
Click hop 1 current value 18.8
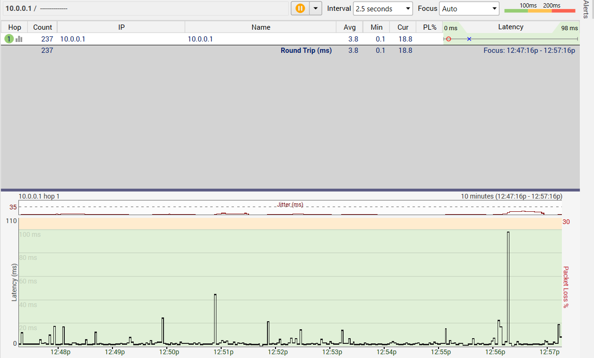(x=405, y=39)
